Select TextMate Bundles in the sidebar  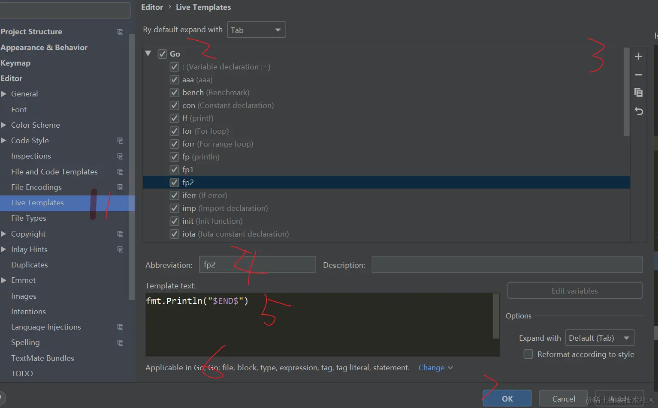42,358
